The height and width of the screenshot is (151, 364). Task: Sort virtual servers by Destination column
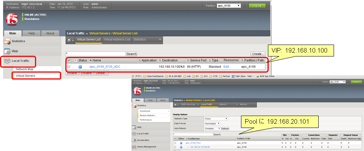point(170,60)
